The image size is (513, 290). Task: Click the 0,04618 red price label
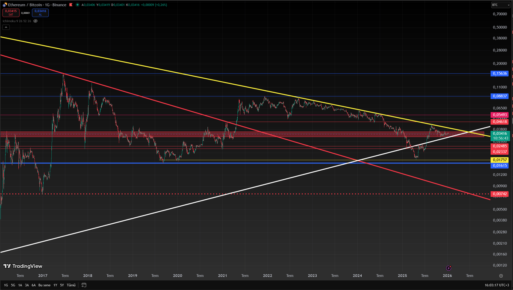(500, 122)
